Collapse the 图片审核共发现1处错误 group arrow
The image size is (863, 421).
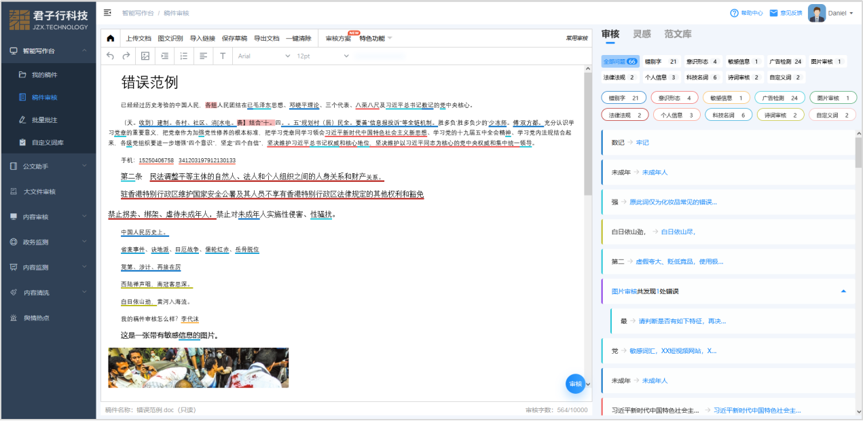[x=843, y=291]
